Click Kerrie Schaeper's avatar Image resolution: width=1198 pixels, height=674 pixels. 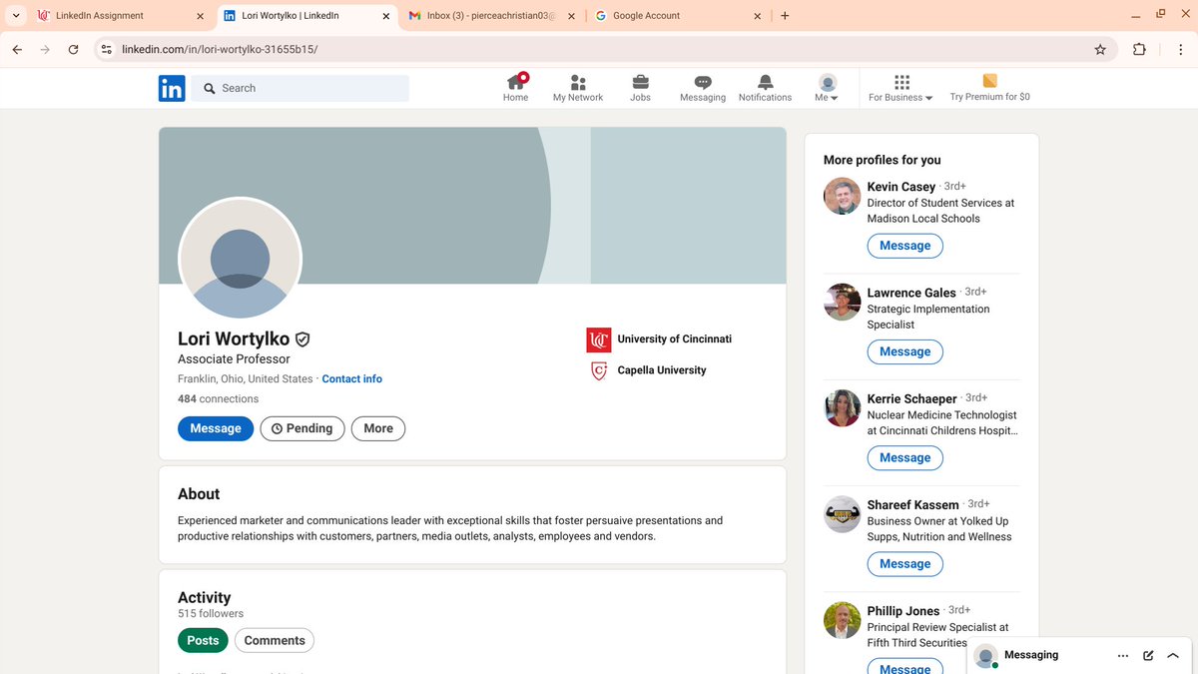[842, 407]
